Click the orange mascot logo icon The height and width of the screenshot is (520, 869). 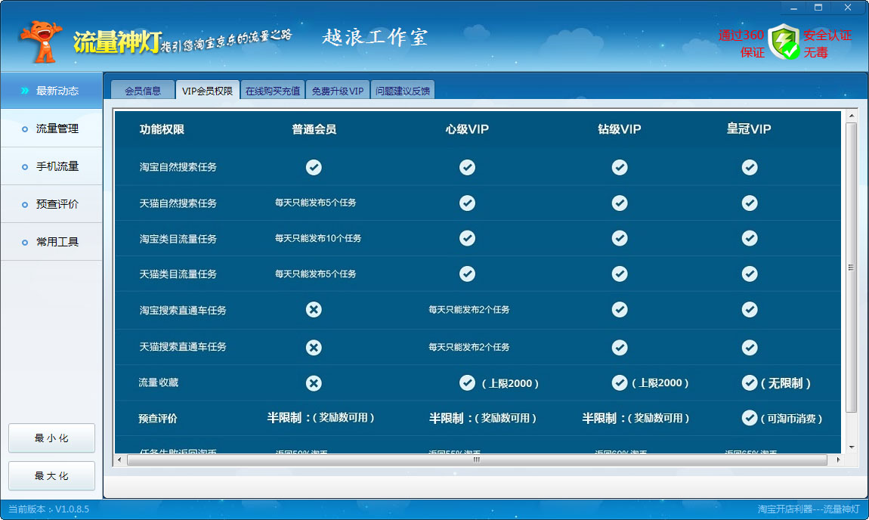41,42
